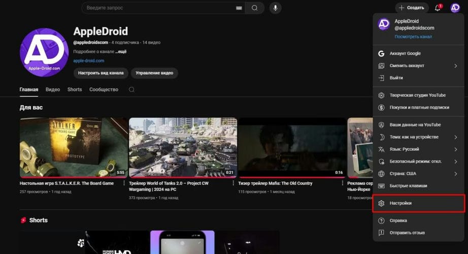Switch to the Shorts tab
Viewport: 468px width, 254px height.
coord(75,89)
